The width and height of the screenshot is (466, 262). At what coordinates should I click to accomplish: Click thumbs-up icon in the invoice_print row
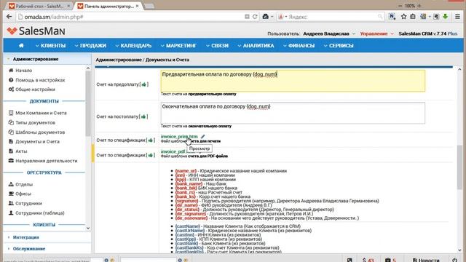tap(151, 140)
